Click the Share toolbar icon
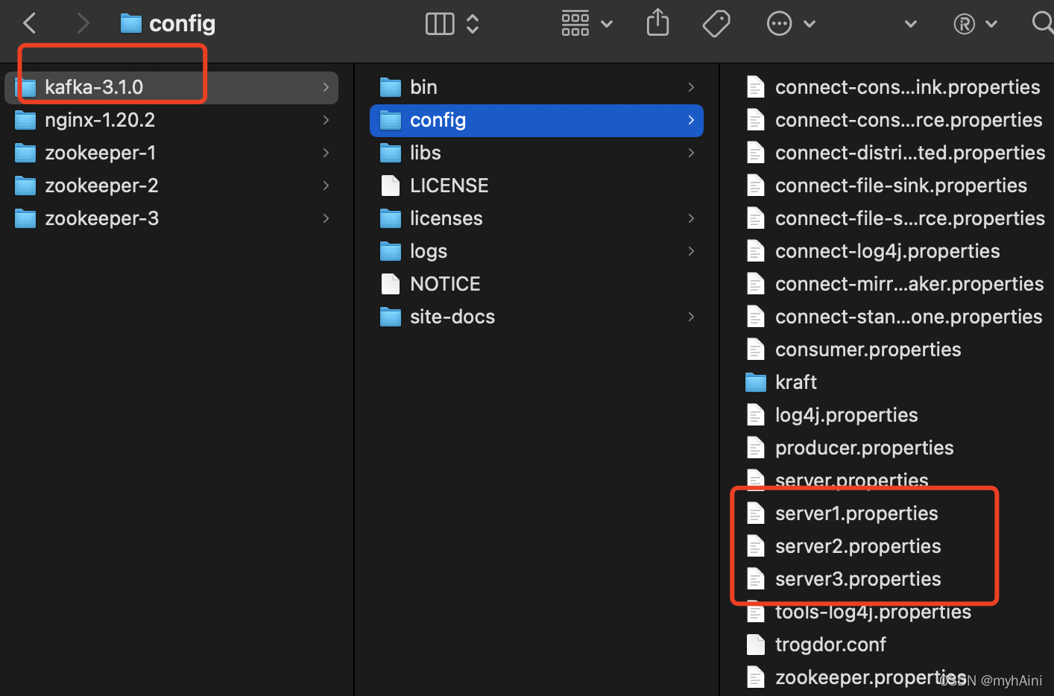Image resolution: width=1054 pixels, height=696 pixels. [x=658, y=22]
